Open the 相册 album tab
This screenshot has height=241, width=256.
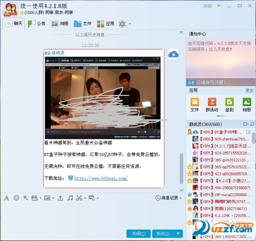(x=60, y=24)
